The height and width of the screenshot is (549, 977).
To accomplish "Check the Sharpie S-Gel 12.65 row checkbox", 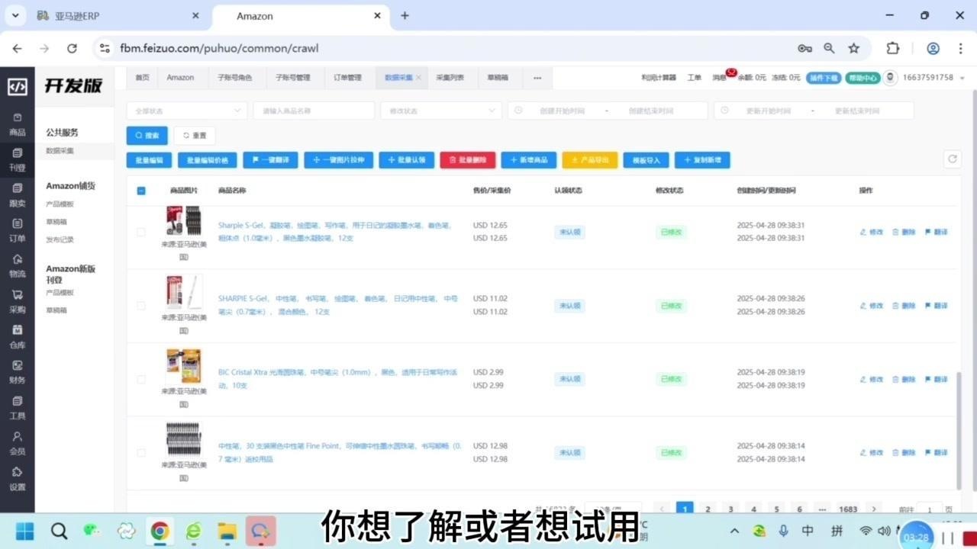I will pos(140,232).
